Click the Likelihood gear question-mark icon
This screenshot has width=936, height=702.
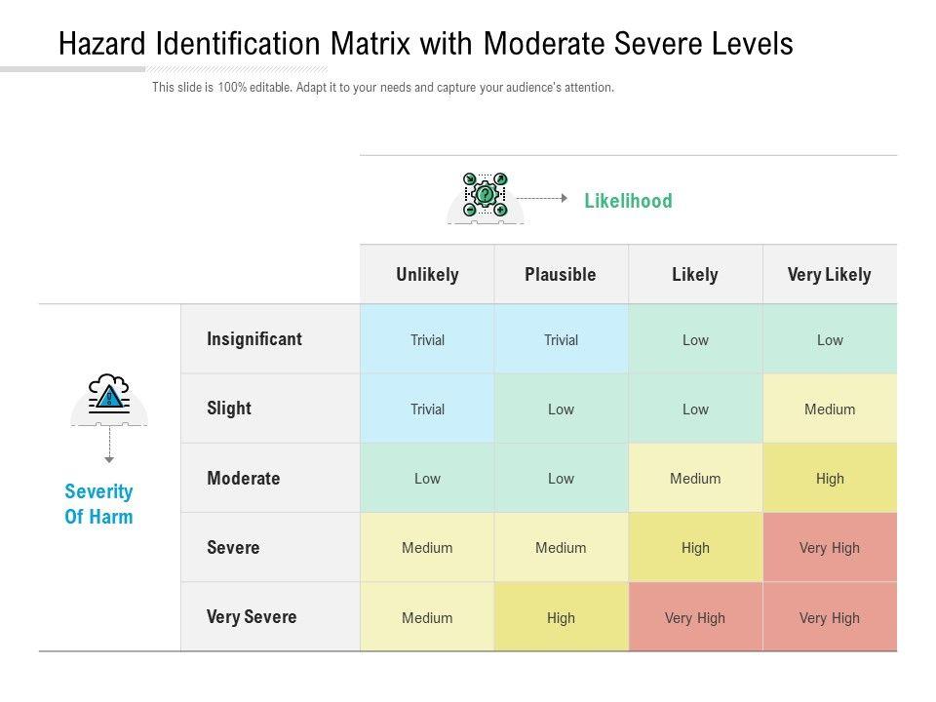click(485, 195)
